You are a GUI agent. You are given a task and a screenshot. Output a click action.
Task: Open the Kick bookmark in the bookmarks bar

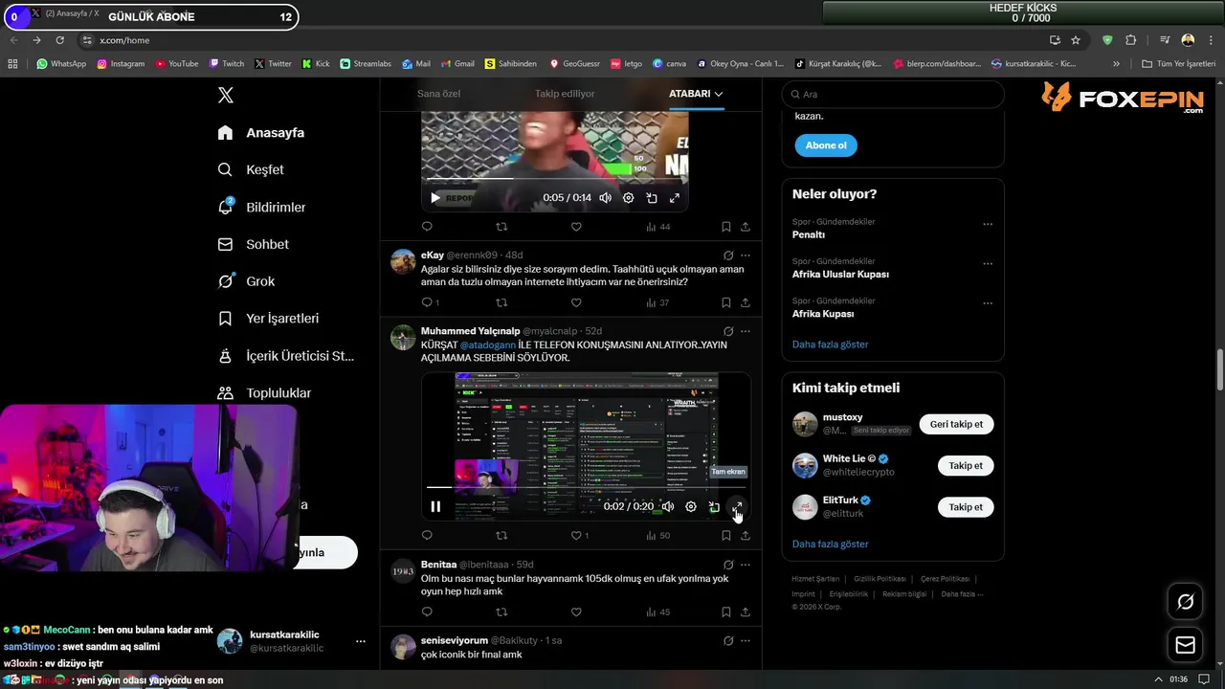(x=315, y=64)
